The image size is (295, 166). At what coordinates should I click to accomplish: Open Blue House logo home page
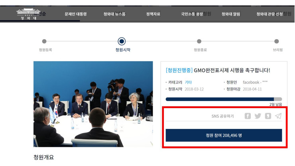click(x=28, y=14)
